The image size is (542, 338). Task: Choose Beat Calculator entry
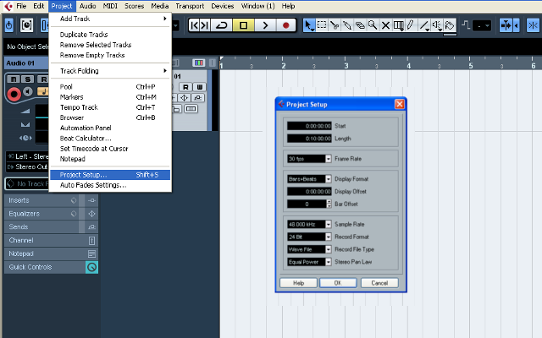110,139
